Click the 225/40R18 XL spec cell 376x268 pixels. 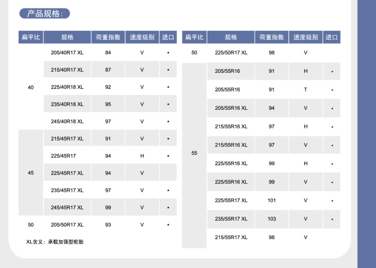point(67,87)
